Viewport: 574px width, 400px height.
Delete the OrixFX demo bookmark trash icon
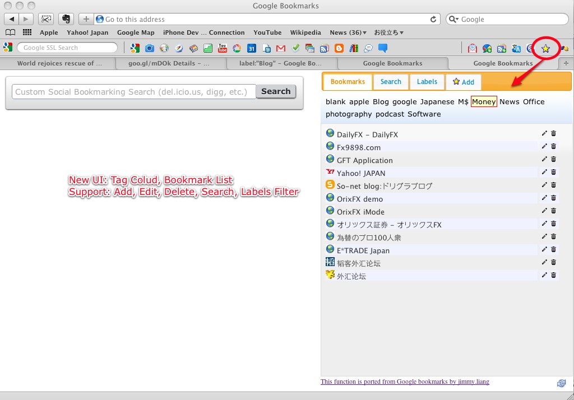point(553,198)
